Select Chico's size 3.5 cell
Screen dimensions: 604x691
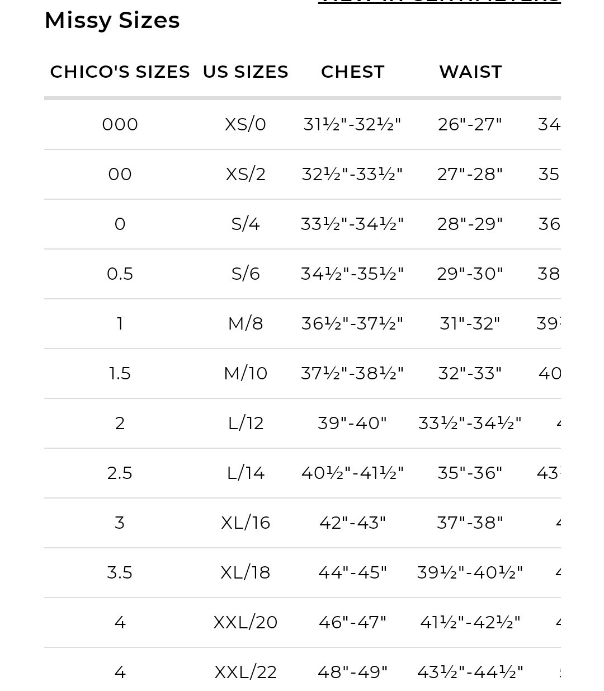(x=120, y=572)
